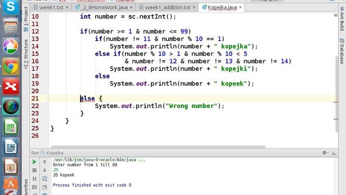Click the code inspection eye icon

336,15
